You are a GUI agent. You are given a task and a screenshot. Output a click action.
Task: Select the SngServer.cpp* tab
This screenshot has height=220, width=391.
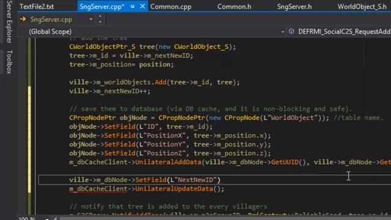click(102, 7)
